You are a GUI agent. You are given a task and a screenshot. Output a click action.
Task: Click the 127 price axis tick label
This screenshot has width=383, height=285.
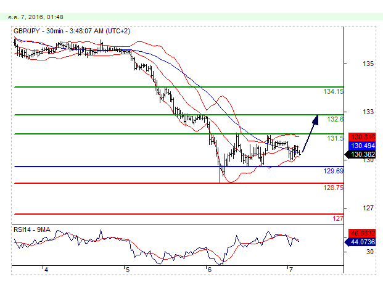coord(368,208)
